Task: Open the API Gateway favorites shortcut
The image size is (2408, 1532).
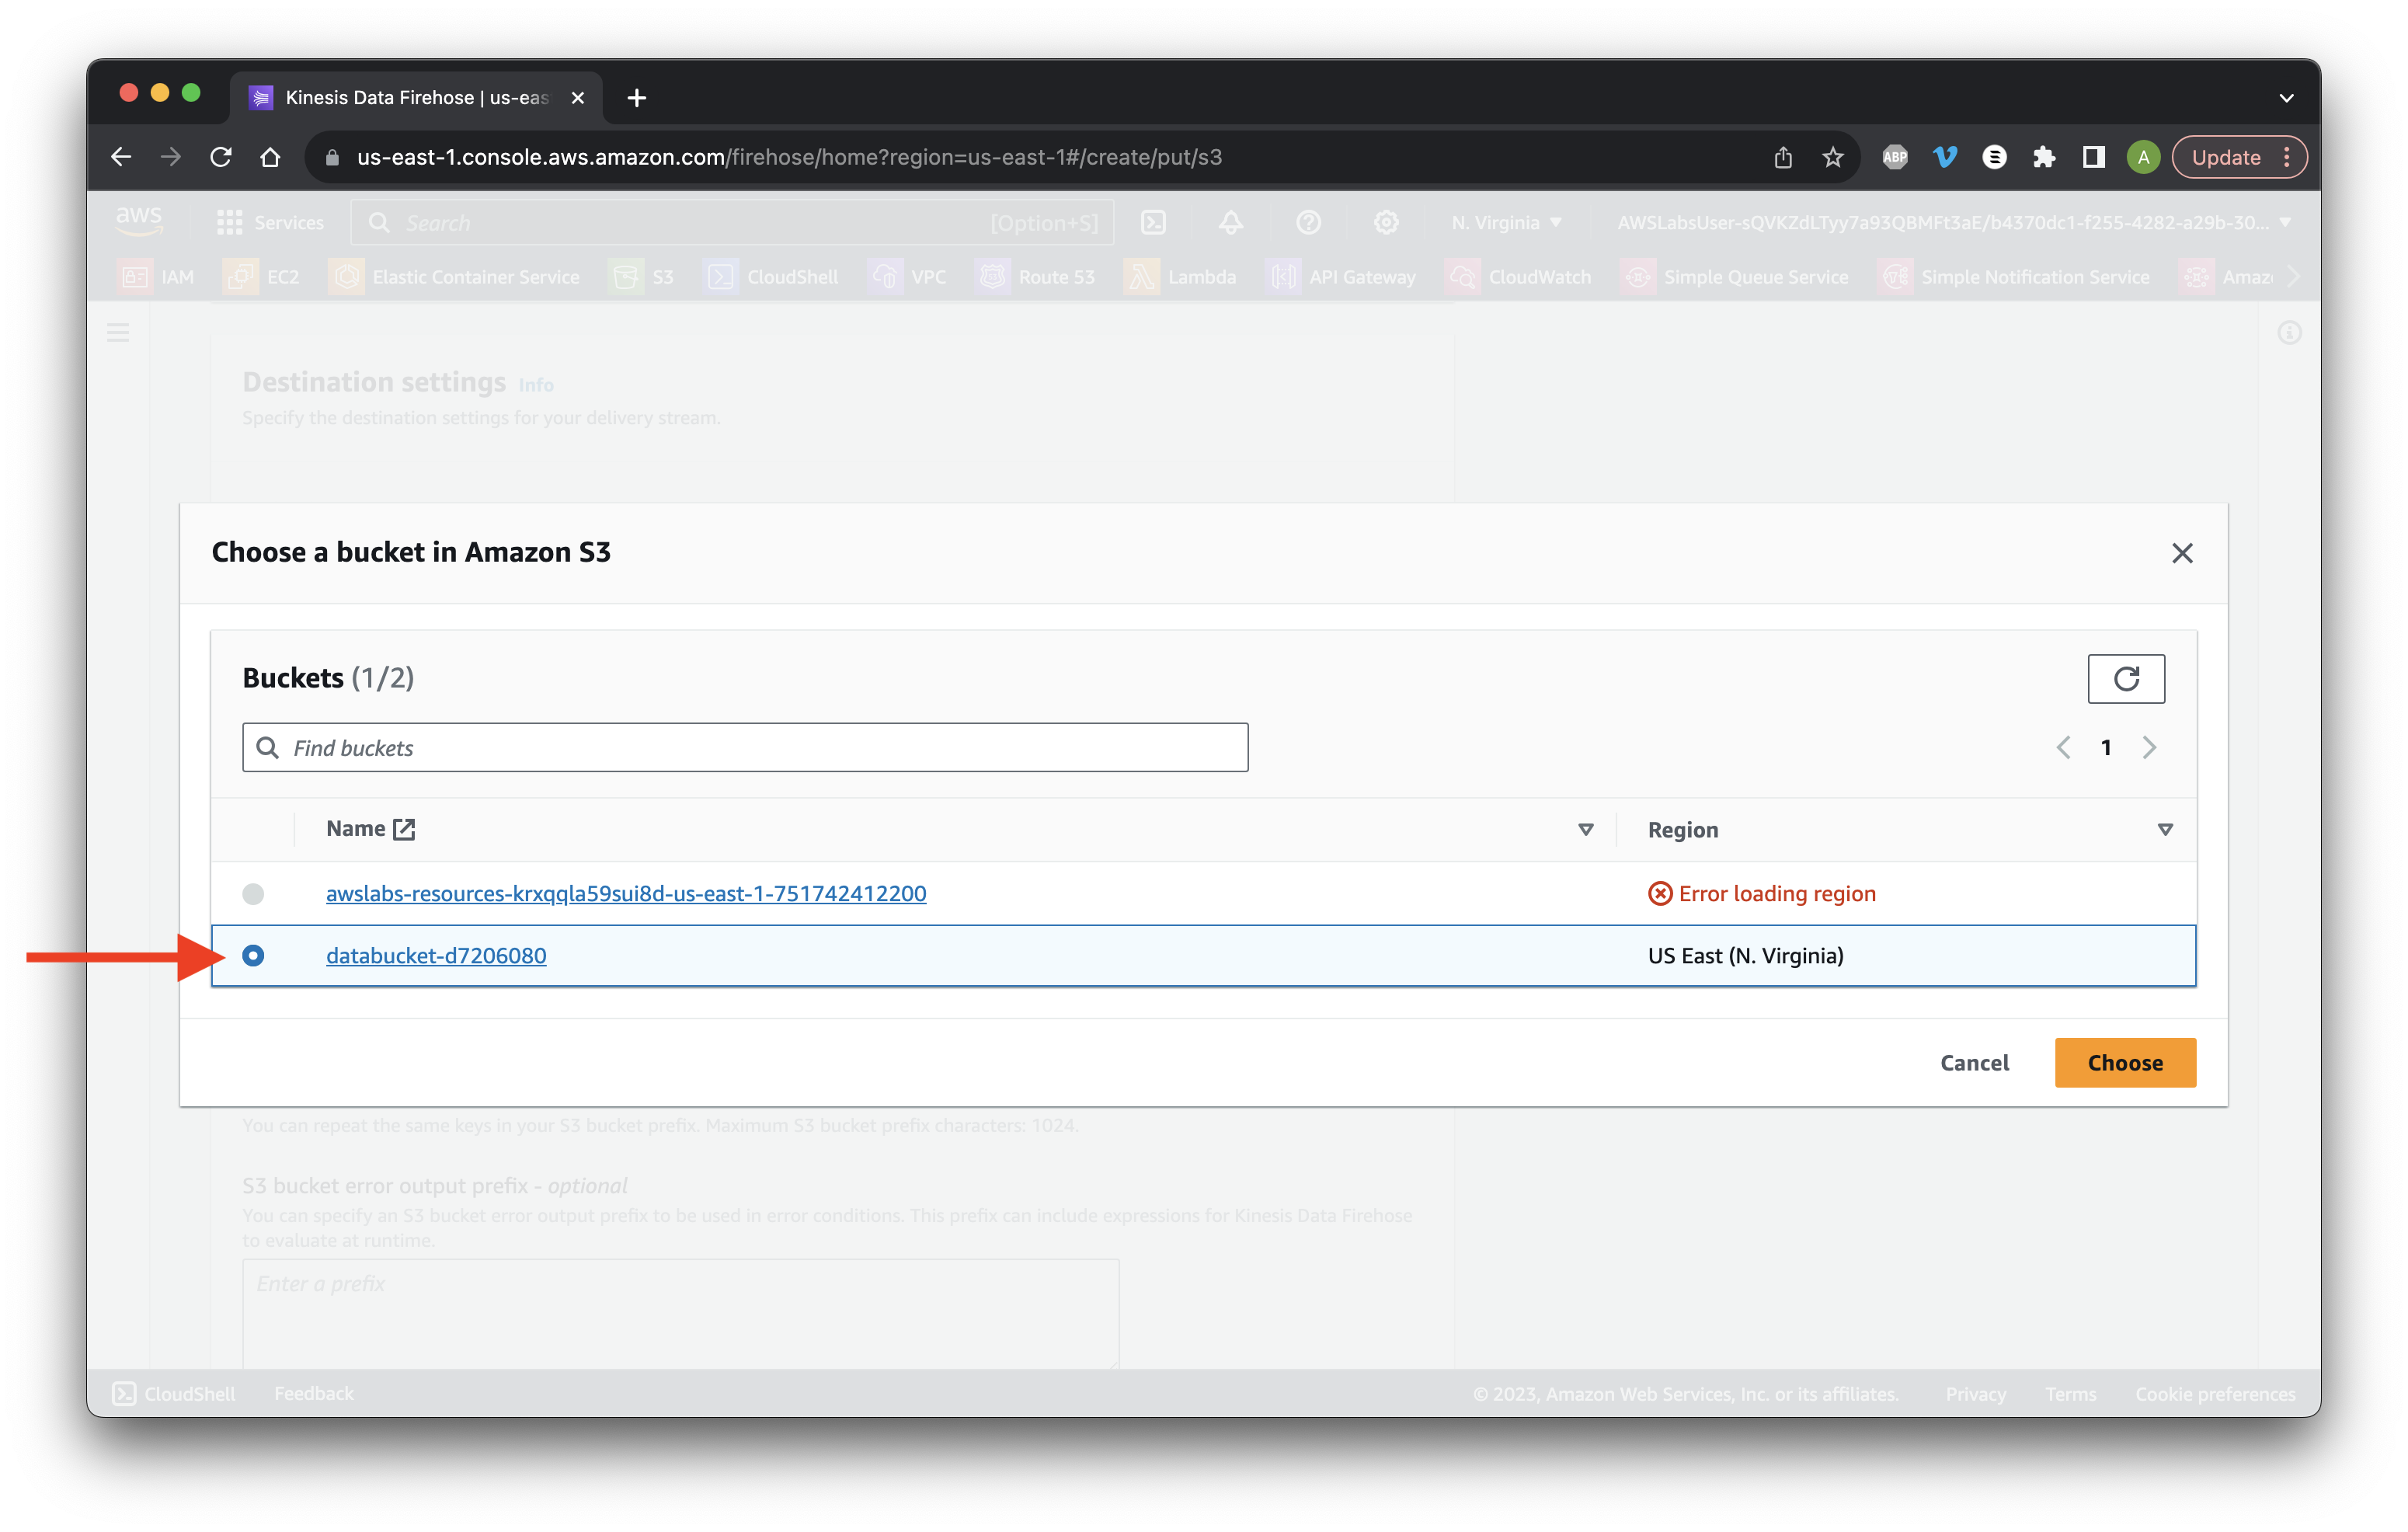Action: point(1341,277)
